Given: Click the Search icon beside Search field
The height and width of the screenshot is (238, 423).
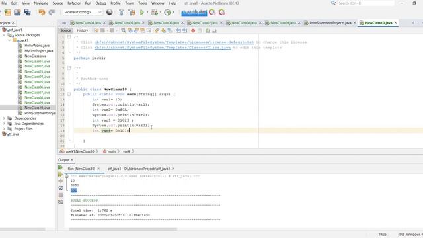Looking at the screenshot, I should tap(333, 3).
